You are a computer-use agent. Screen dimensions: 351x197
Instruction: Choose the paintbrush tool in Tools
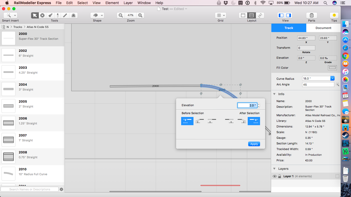[x=50, y=15]
